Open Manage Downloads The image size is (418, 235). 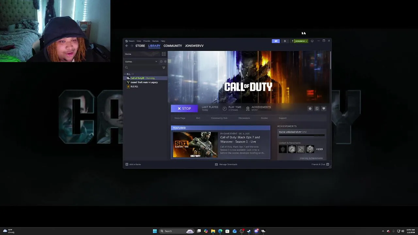pyautogui.click(x=226, y=164)
